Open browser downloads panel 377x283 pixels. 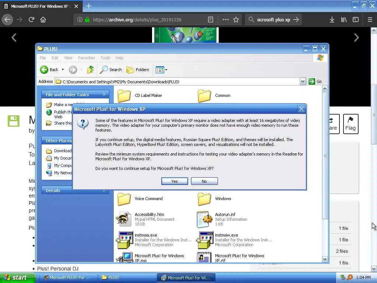point(332,20)
